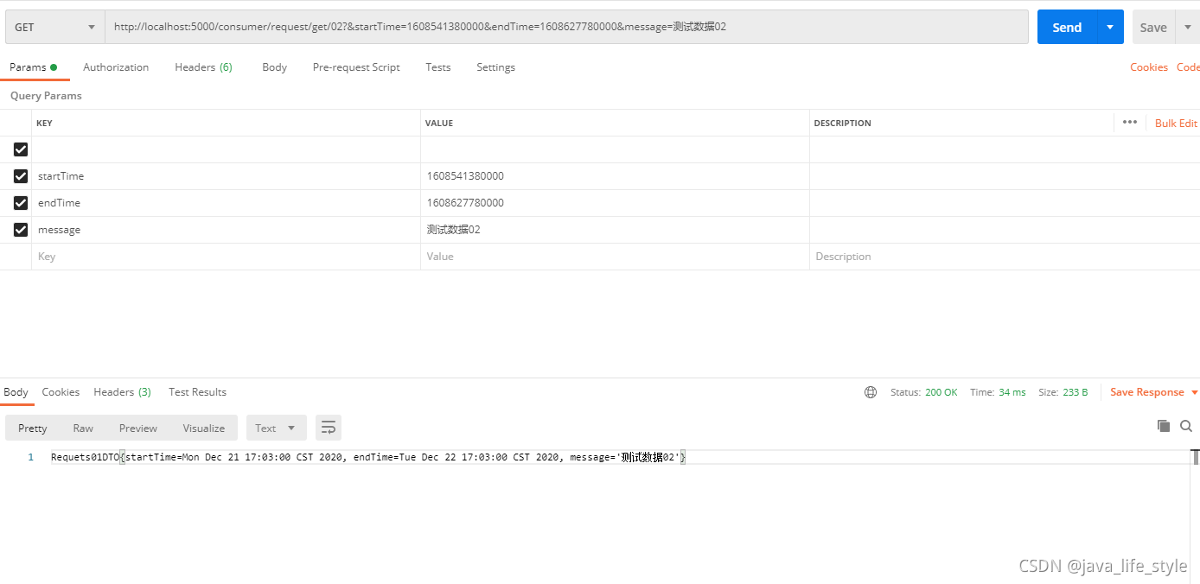The image size is (1200, 584).
Task: Copy response with the copy icon
Action: (x=1164, y=426)
